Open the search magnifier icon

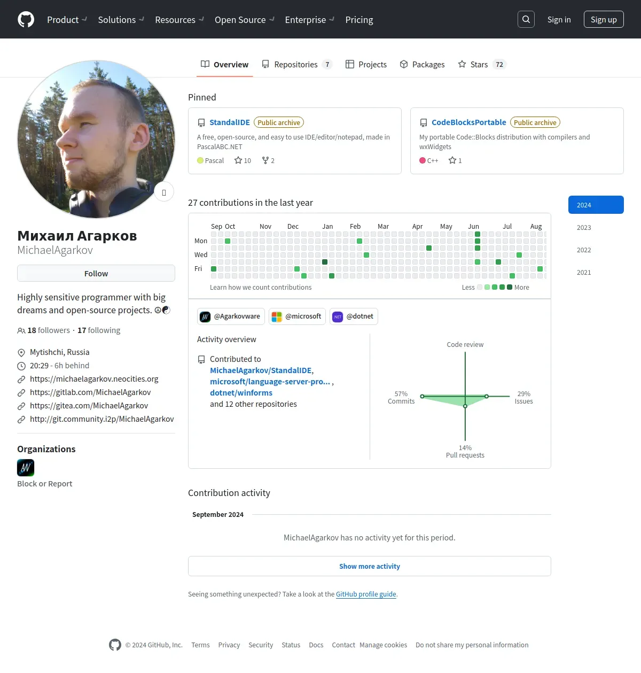pos(526,19)
